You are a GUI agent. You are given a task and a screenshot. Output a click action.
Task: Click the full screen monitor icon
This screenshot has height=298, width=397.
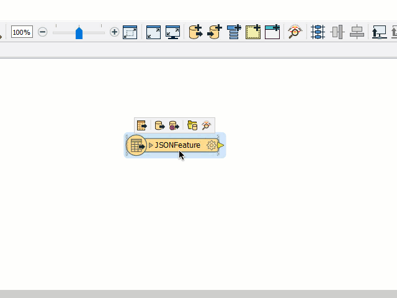pos(172,32)
